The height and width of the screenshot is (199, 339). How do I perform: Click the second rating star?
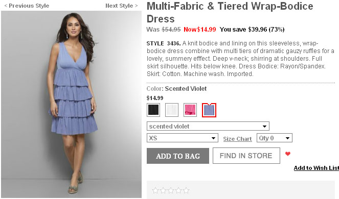coord(163,191)
